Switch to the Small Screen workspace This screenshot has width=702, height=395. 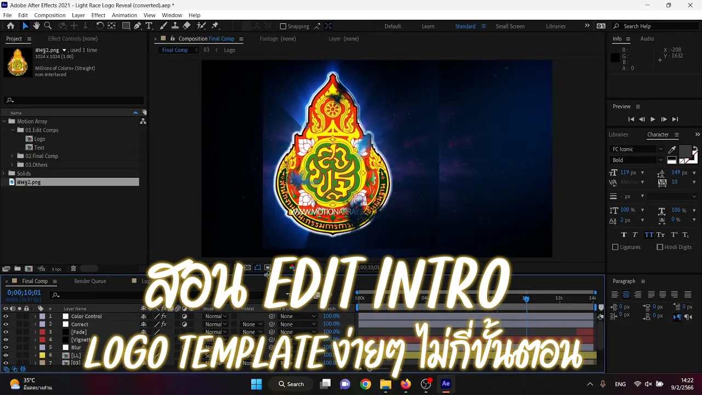tap(510, 26)
